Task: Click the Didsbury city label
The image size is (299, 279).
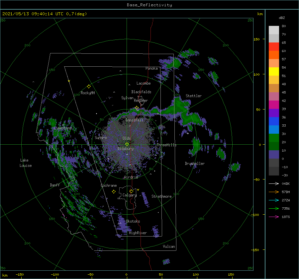Action: pyautogui.click(x=126, y=149)
